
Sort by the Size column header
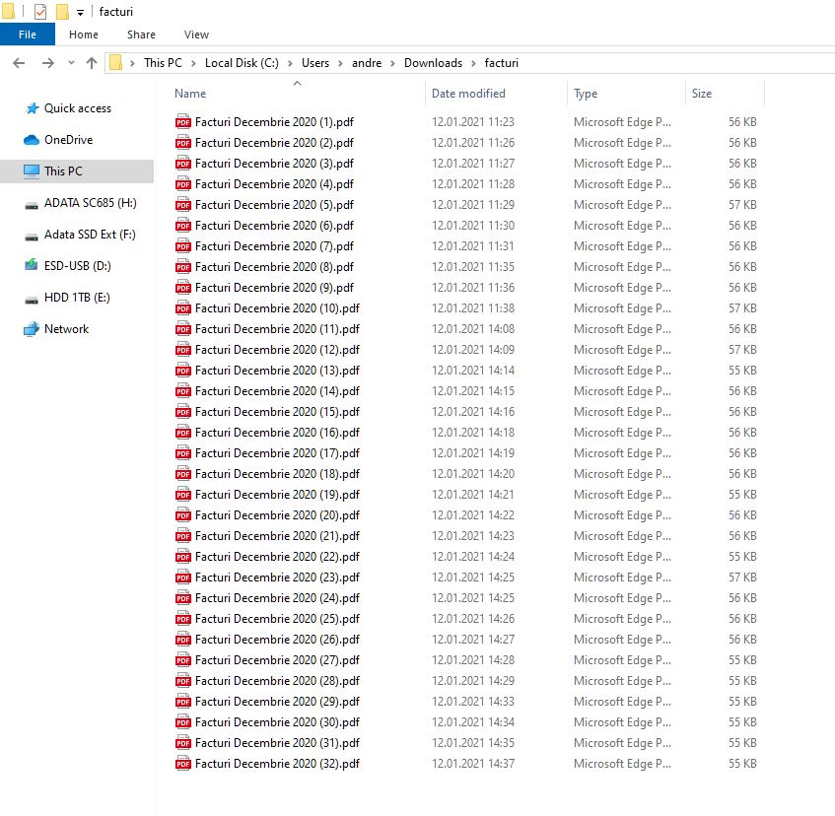coord(702,94)
